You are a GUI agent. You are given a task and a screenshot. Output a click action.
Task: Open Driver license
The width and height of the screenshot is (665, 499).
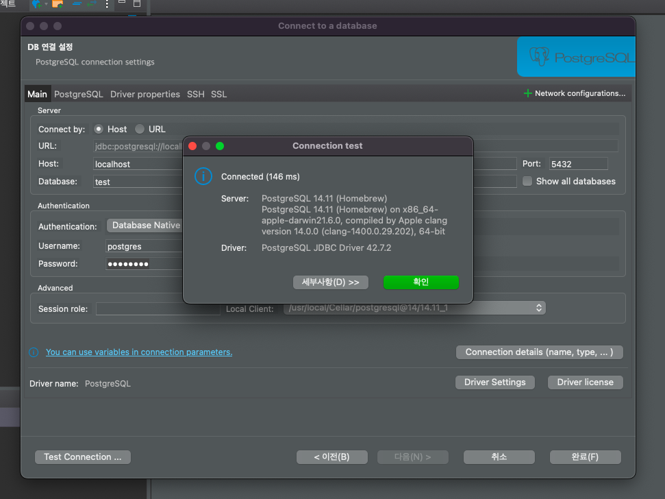586,382
